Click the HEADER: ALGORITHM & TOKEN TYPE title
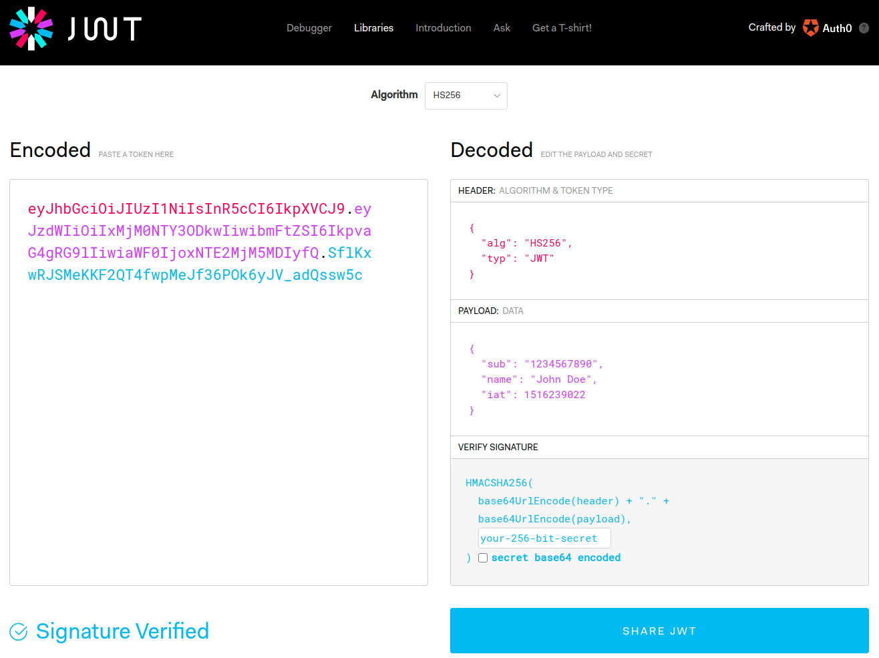879x658 pixels. [536, 190]
